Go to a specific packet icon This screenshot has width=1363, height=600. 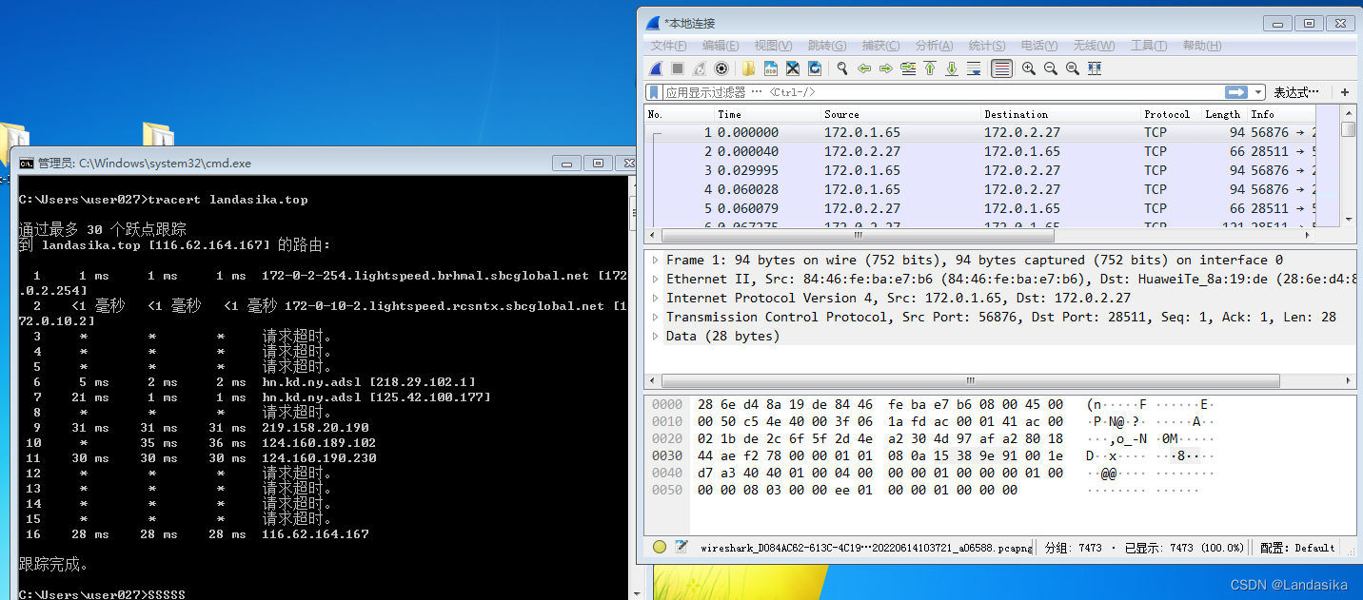[908, 68]
